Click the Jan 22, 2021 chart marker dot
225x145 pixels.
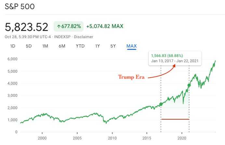click(189, 85)
